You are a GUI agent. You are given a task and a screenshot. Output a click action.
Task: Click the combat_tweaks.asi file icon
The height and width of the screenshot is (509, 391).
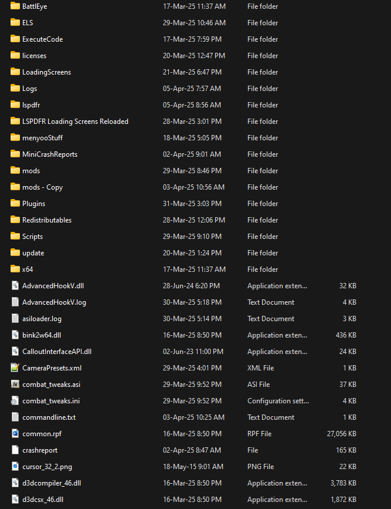tap(15, 385)
